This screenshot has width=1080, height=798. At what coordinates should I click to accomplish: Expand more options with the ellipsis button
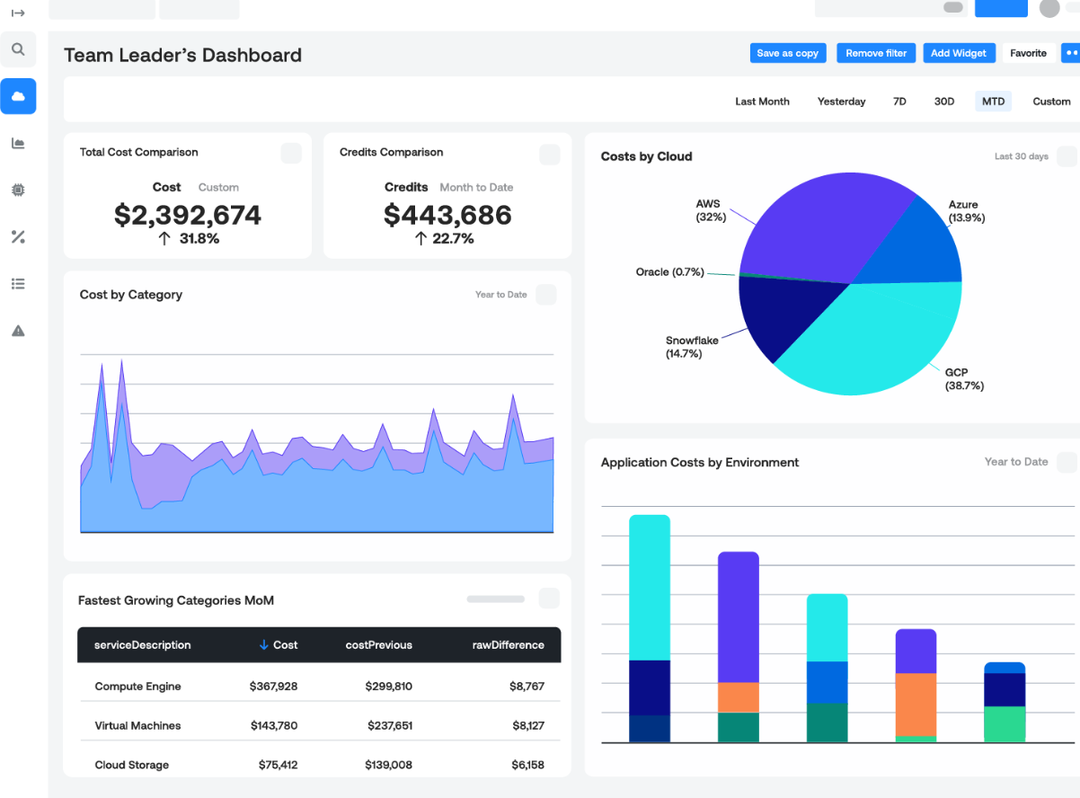click(1072, 53)
